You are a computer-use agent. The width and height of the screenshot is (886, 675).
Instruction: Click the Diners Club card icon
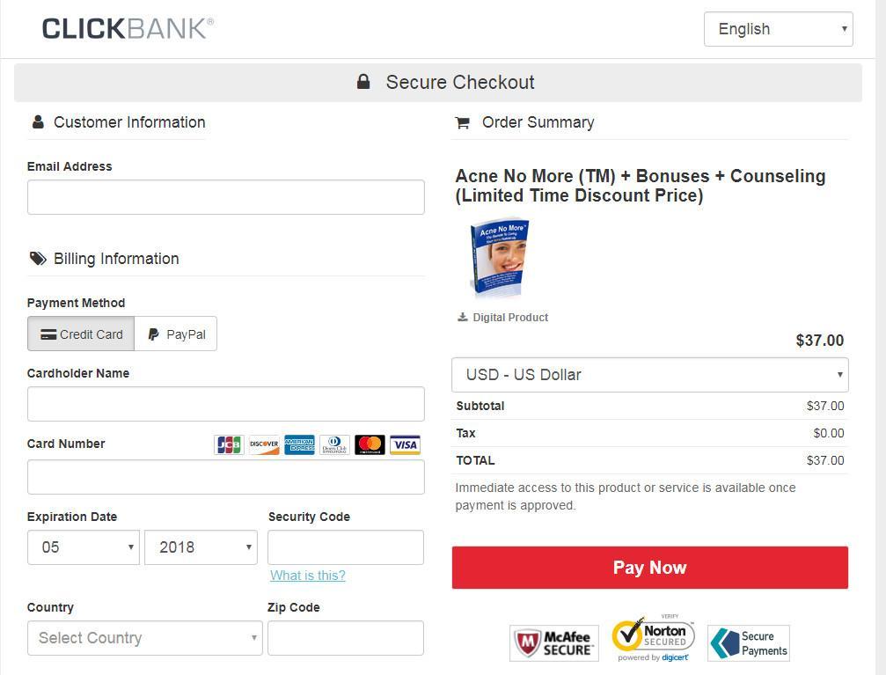pos(334,445)
